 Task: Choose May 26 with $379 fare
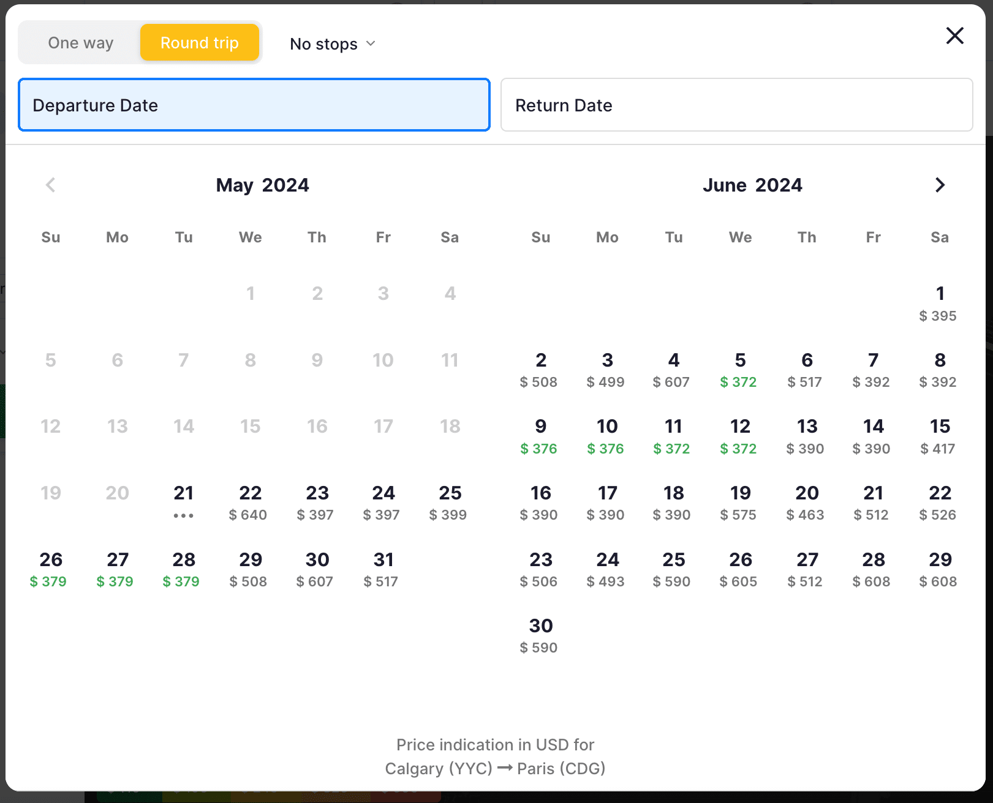(50, 569)
